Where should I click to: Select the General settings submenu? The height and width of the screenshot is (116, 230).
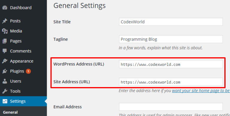[x=10, y=112]
